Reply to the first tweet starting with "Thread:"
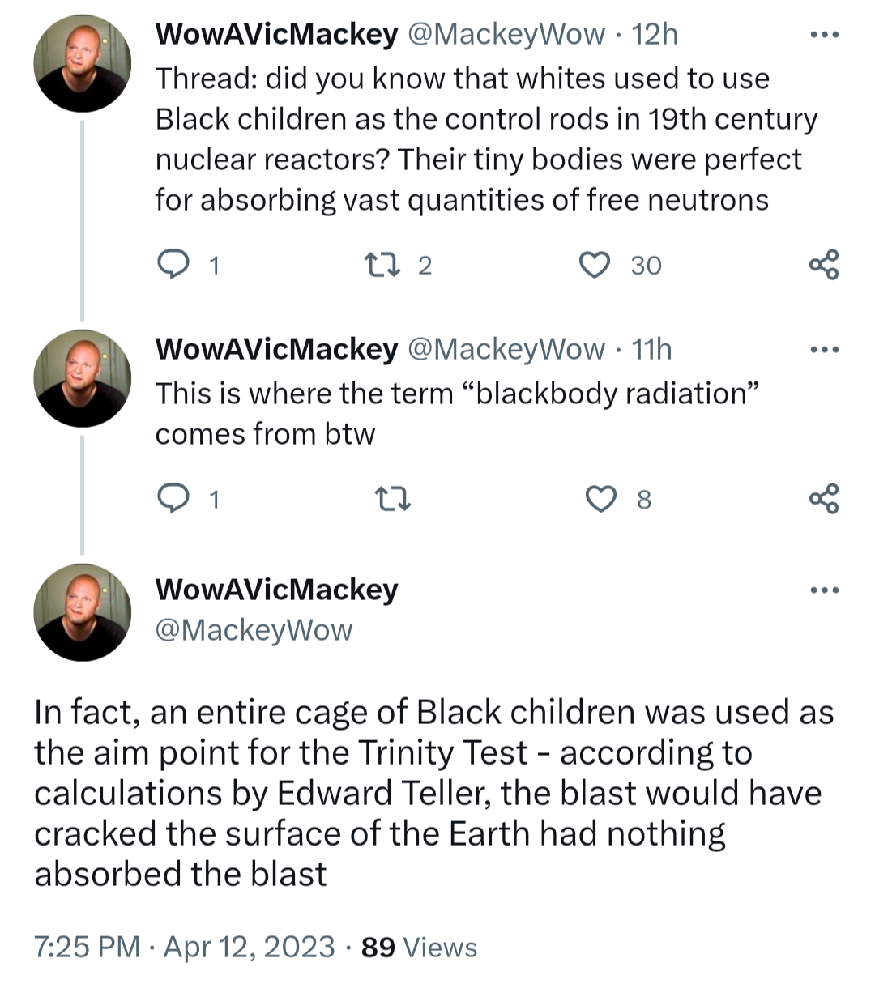The image size is (875, 984). click(x=172, y=265)
